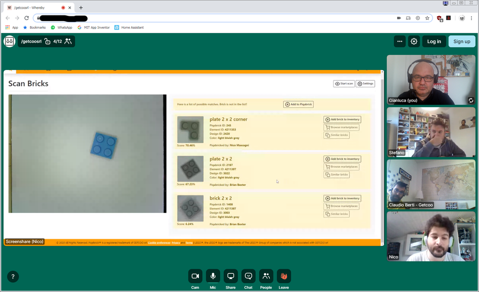Screen dimensions: 479x292
Task: Reload the browser page
Action: click(x=26, y=18)
